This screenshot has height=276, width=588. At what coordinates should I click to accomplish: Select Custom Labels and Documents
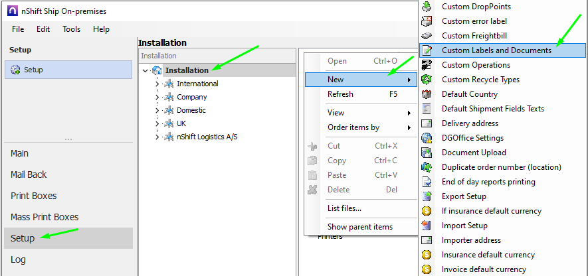(x=496, y=50)
